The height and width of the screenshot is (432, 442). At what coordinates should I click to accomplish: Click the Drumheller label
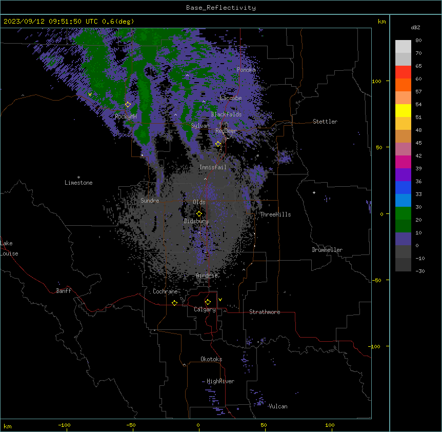(327, 250)
